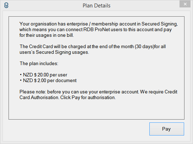This screenshot has height=144, width=193.
Task: Click the 'users's Secured Signing usages' line
Action: point(54,52)
